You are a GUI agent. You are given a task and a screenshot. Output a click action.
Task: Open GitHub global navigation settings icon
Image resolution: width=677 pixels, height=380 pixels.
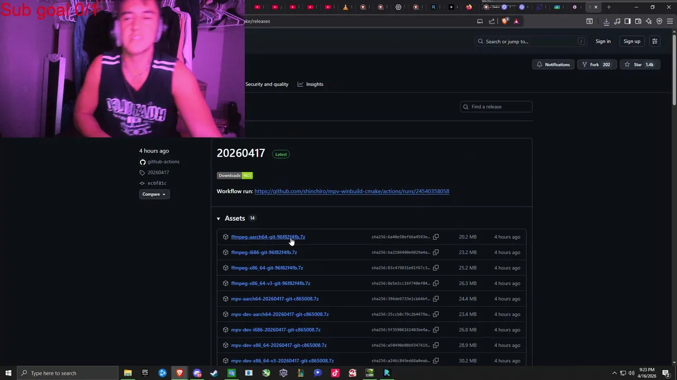pos(655,41)
